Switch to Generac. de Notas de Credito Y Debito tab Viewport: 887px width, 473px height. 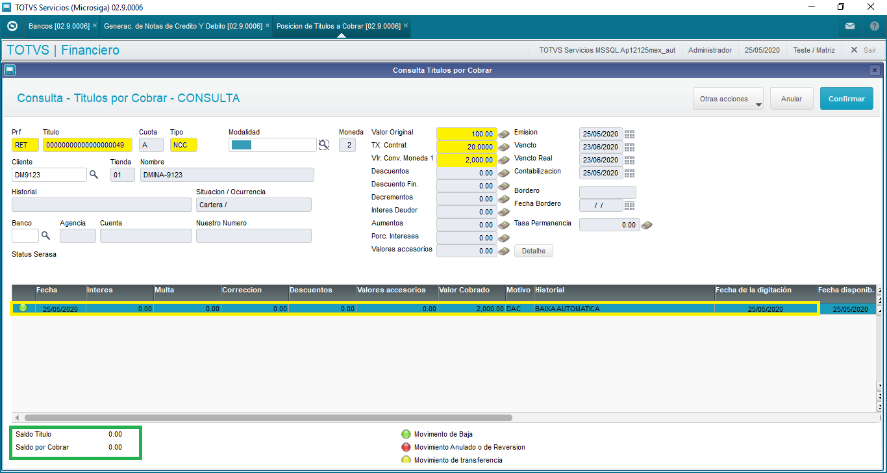click(x=183, y=27)
